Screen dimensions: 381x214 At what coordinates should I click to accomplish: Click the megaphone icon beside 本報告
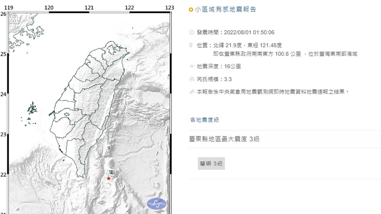(191, 92)
